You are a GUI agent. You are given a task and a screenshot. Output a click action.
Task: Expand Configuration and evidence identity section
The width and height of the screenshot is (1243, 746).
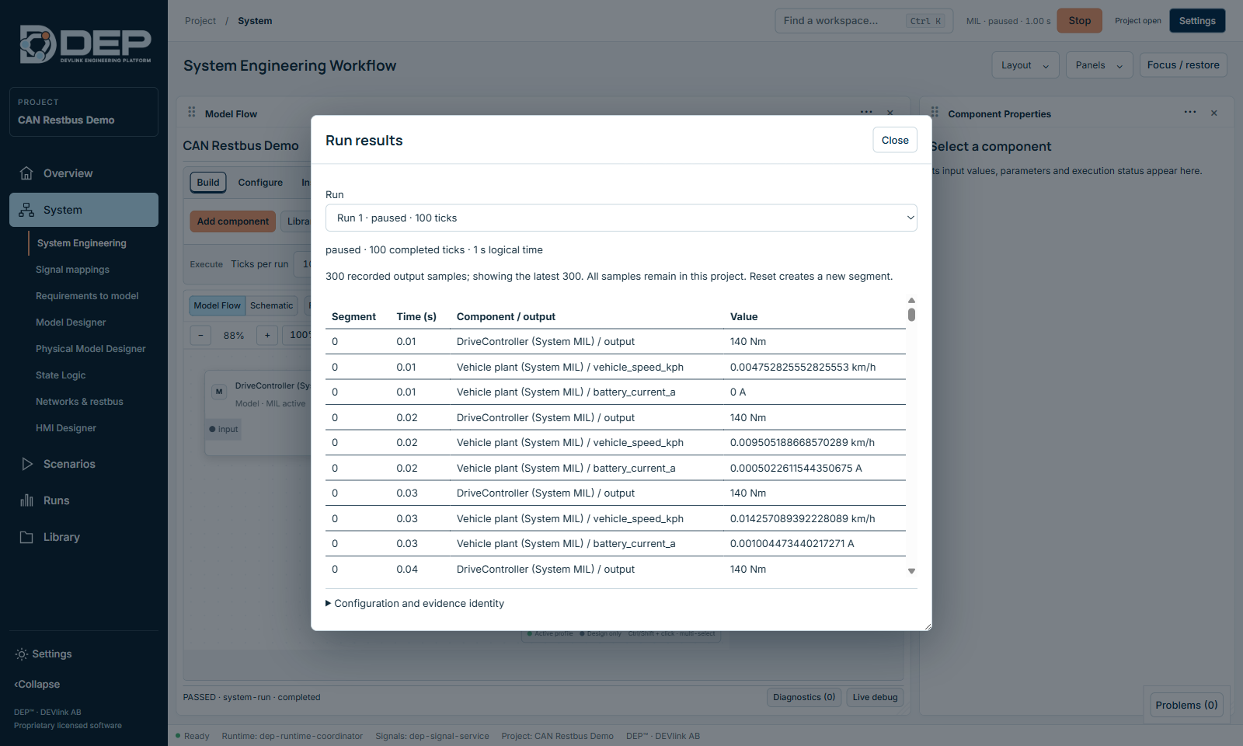click(x=415, y=604)
